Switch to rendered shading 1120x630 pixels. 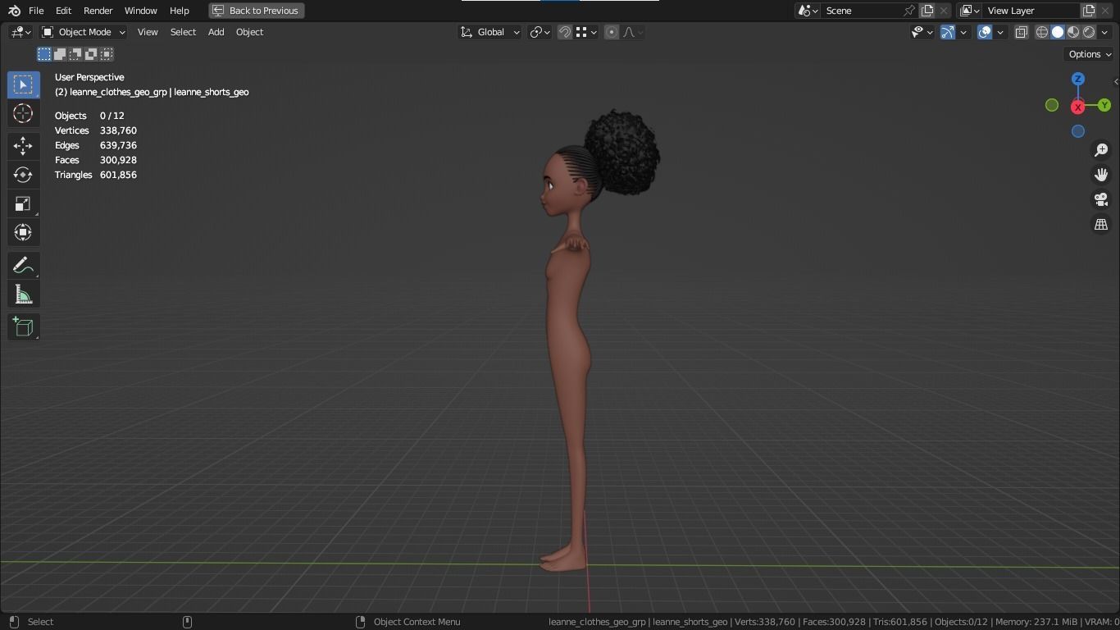pos(1089,32)
